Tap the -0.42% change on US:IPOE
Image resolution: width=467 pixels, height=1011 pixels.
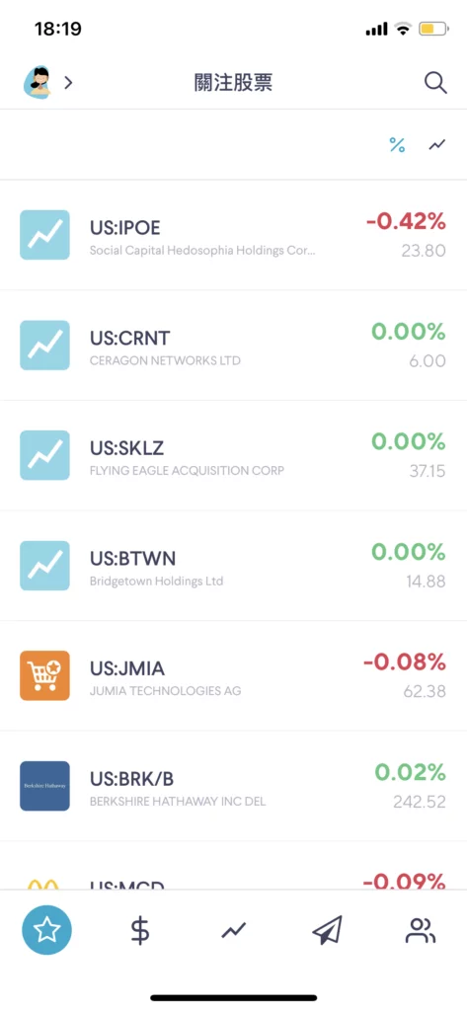click(x=406, y=222)
